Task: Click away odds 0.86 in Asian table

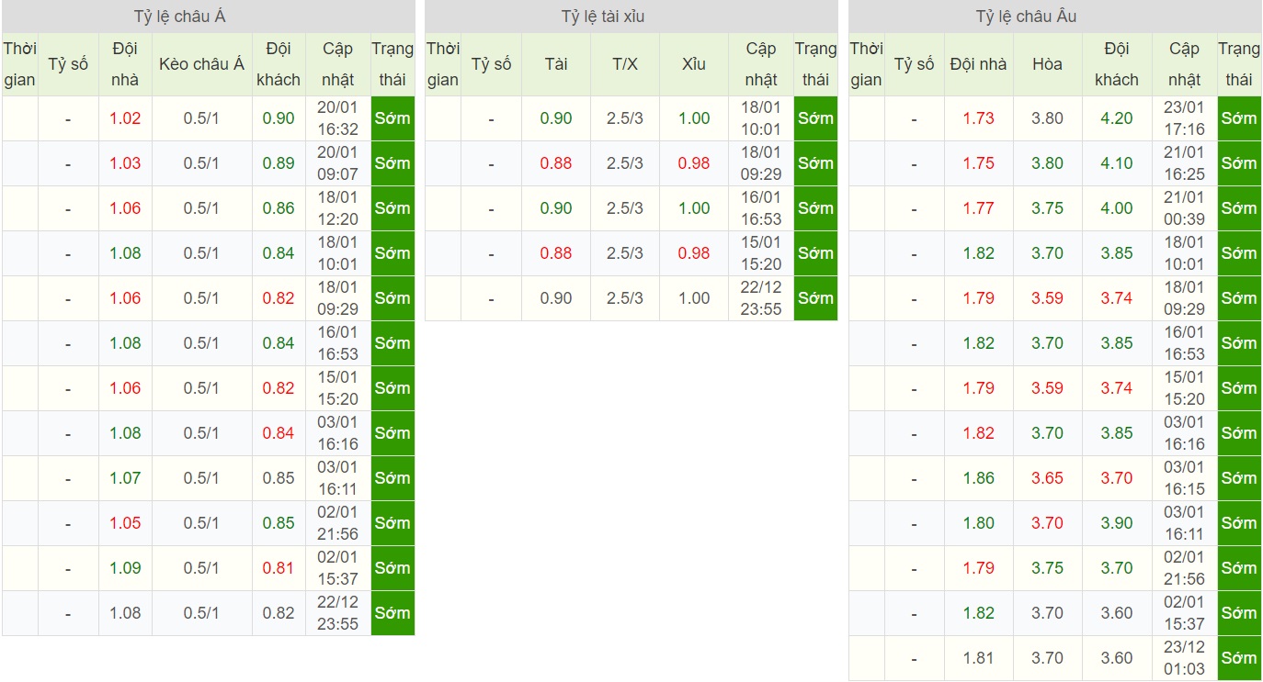Action: pos(279,208)
